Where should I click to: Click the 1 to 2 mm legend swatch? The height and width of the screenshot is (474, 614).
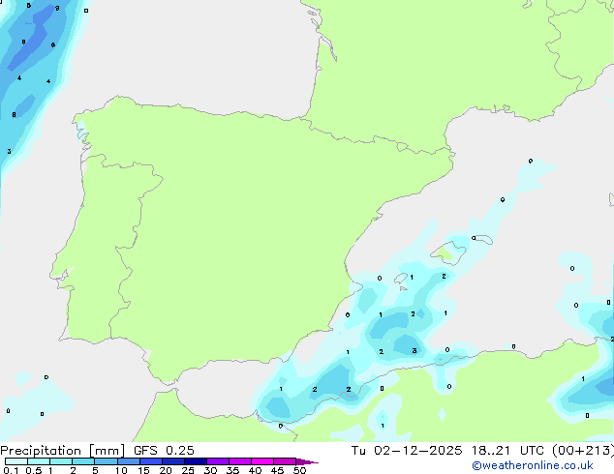(61, 461)
